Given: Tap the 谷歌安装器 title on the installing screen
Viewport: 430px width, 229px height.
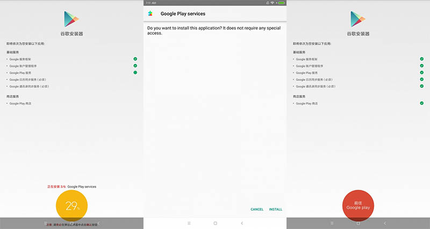Looking at the screenshot, I should [x=71, y=34].
